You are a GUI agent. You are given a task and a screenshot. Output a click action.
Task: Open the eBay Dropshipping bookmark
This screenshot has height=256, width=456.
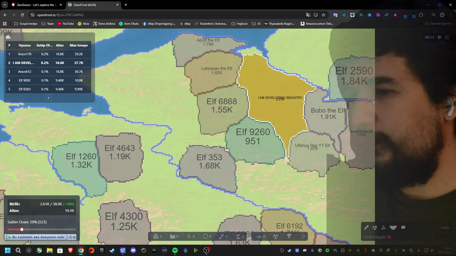pyautogui.click(x=159, y=24)
